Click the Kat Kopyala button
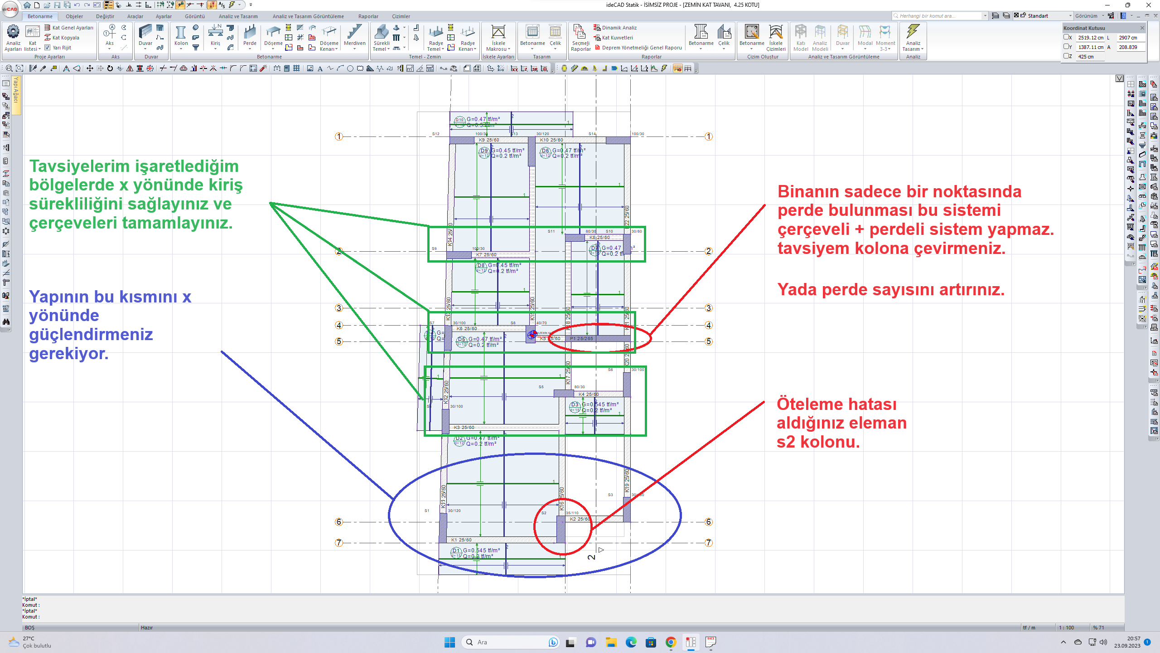Screen dimensions: 1160x653 (x=62, y=38)
